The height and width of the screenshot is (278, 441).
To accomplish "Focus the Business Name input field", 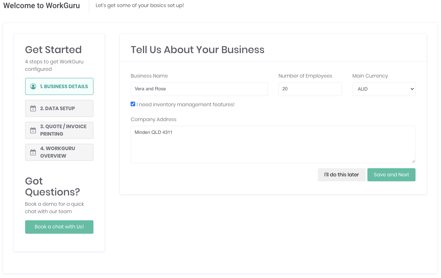I will point(199,89).
